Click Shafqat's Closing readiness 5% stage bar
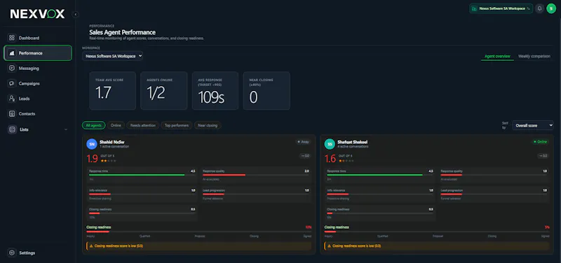Screen dimensions: 561x263 [437, 232]
